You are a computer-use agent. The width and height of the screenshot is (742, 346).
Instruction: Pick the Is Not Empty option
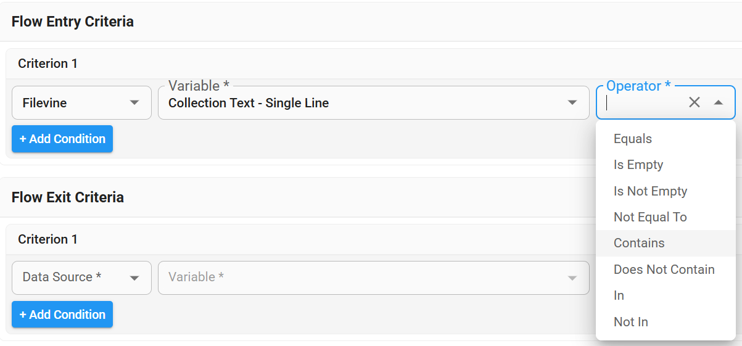point(650,191)
